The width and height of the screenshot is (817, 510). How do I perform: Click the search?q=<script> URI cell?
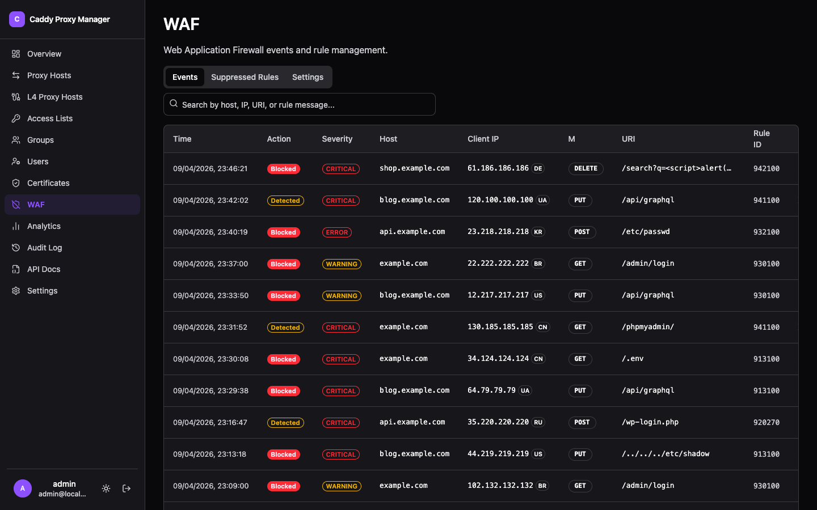(x=676, y=168)
